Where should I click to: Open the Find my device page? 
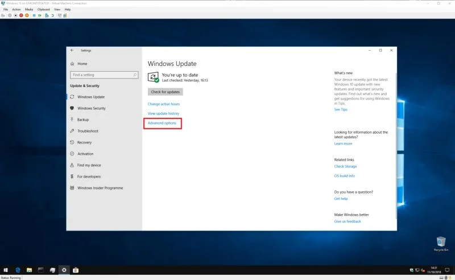89,165
